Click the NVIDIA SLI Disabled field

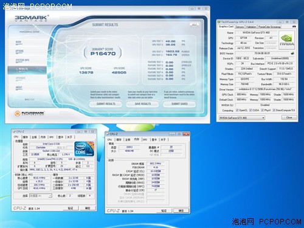point(265,105)
